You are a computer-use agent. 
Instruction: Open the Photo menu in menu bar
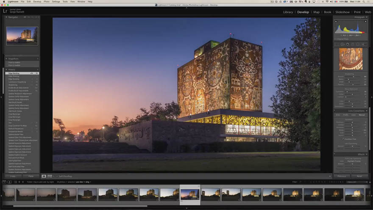(47, 1)
